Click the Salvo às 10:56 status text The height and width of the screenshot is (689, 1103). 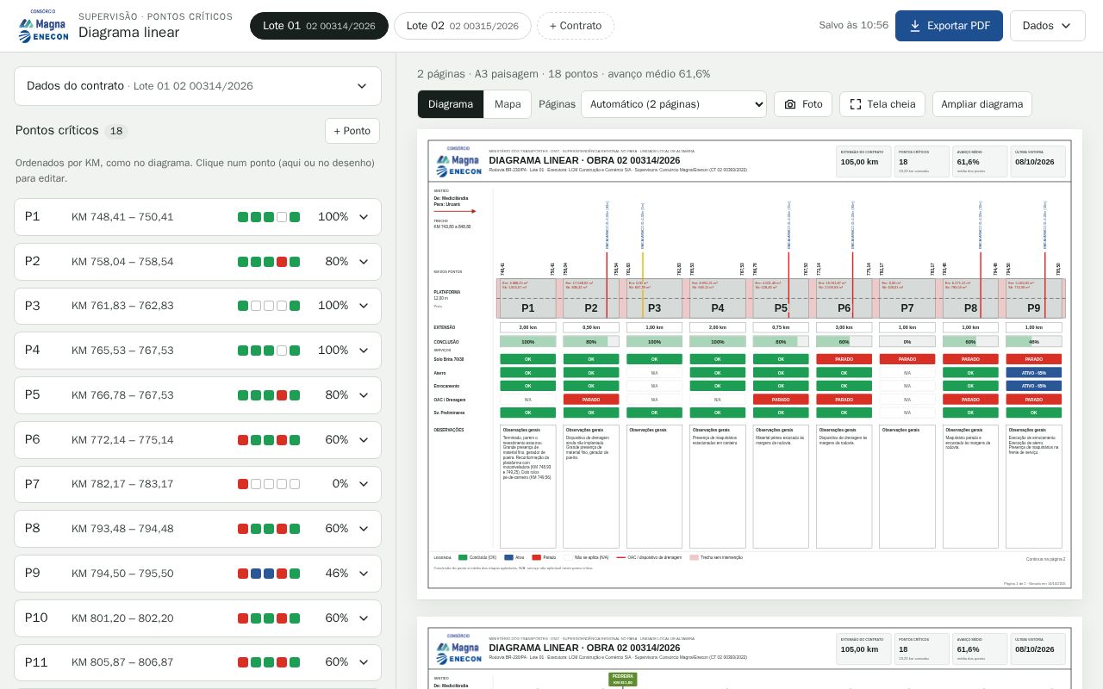click(x=853, y=26)
